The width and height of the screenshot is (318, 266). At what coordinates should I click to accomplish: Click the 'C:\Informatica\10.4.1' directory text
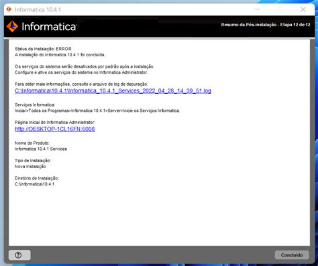click(x=34, y=184)
